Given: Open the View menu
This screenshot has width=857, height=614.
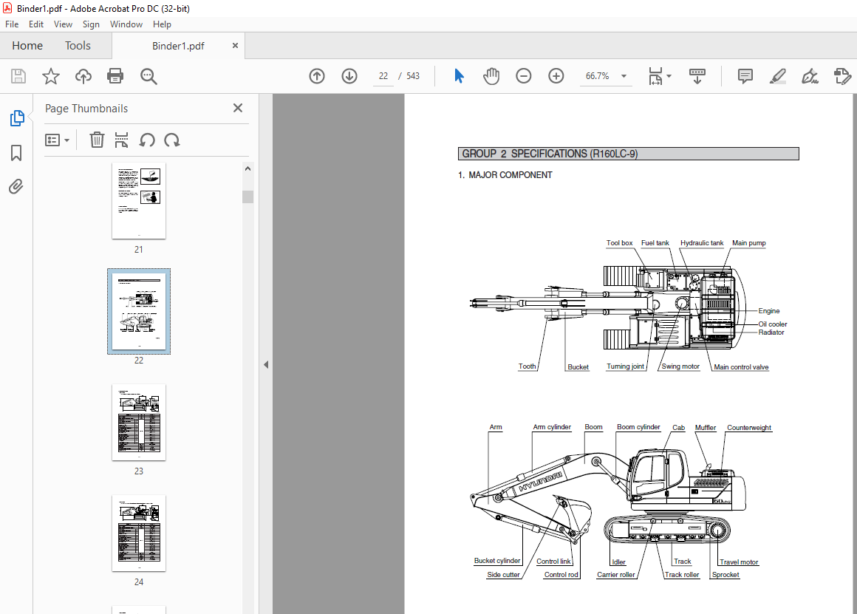Looking at the screenshot, I should point(63,24).
